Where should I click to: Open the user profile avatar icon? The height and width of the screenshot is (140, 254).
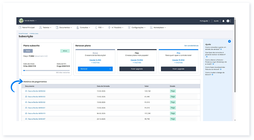[x=228, y=21]
